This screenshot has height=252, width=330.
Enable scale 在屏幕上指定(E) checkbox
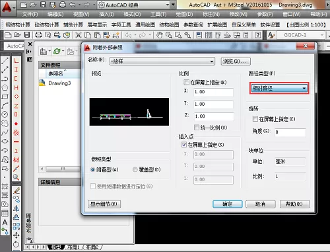coord(186,82)
